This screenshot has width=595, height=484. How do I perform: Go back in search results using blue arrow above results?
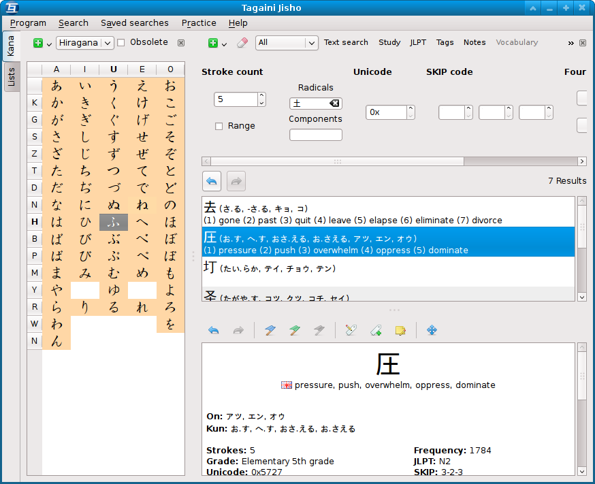(x=212, y=181)
